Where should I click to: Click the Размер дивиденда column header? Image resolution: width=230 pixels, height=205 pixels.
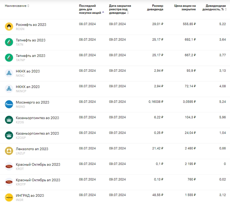tap(155, 8)
